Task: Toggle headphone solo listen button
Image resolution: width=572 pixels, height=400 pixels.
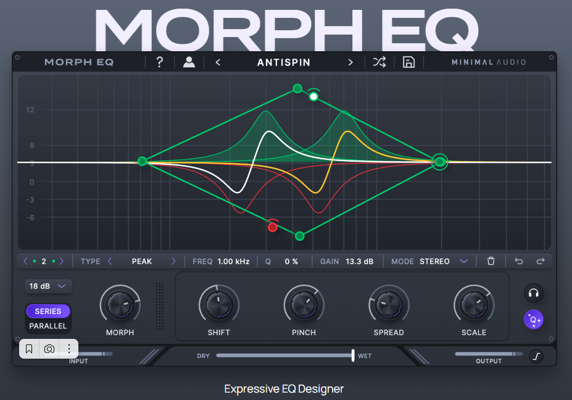Action: pos(534,293)
